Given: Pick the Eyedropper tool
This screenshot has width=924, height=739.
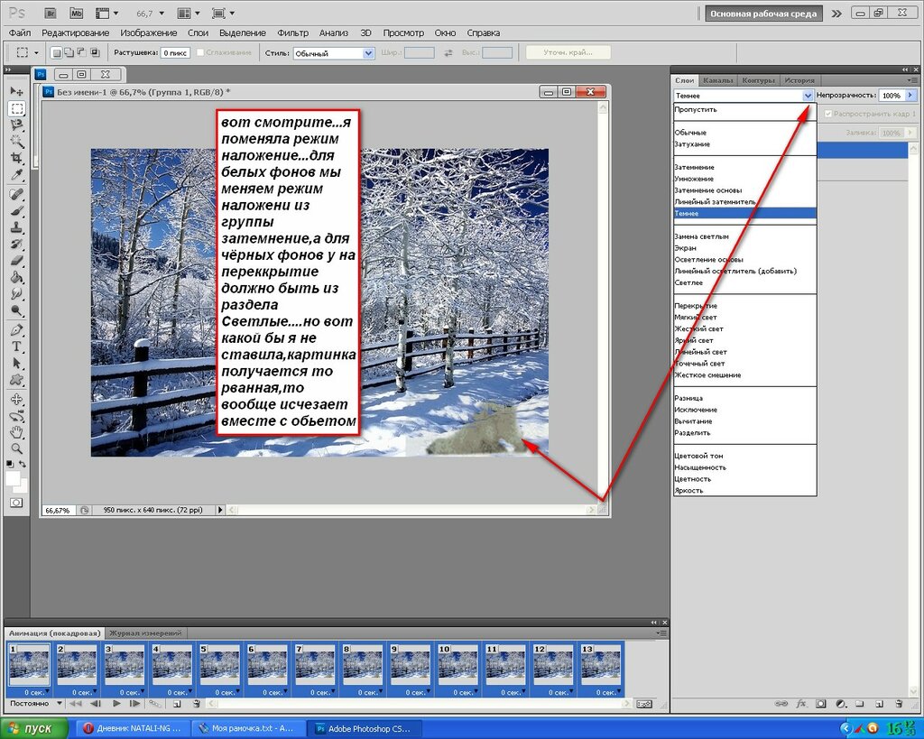Looking at the screenshot, I should [x=16, y=175].
